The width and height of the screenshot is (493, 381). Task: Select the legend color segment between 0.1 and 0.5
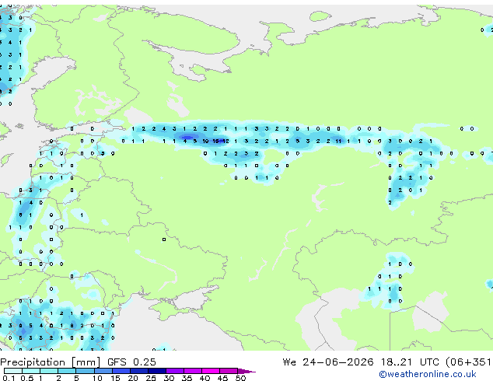(x=13, y=371)
